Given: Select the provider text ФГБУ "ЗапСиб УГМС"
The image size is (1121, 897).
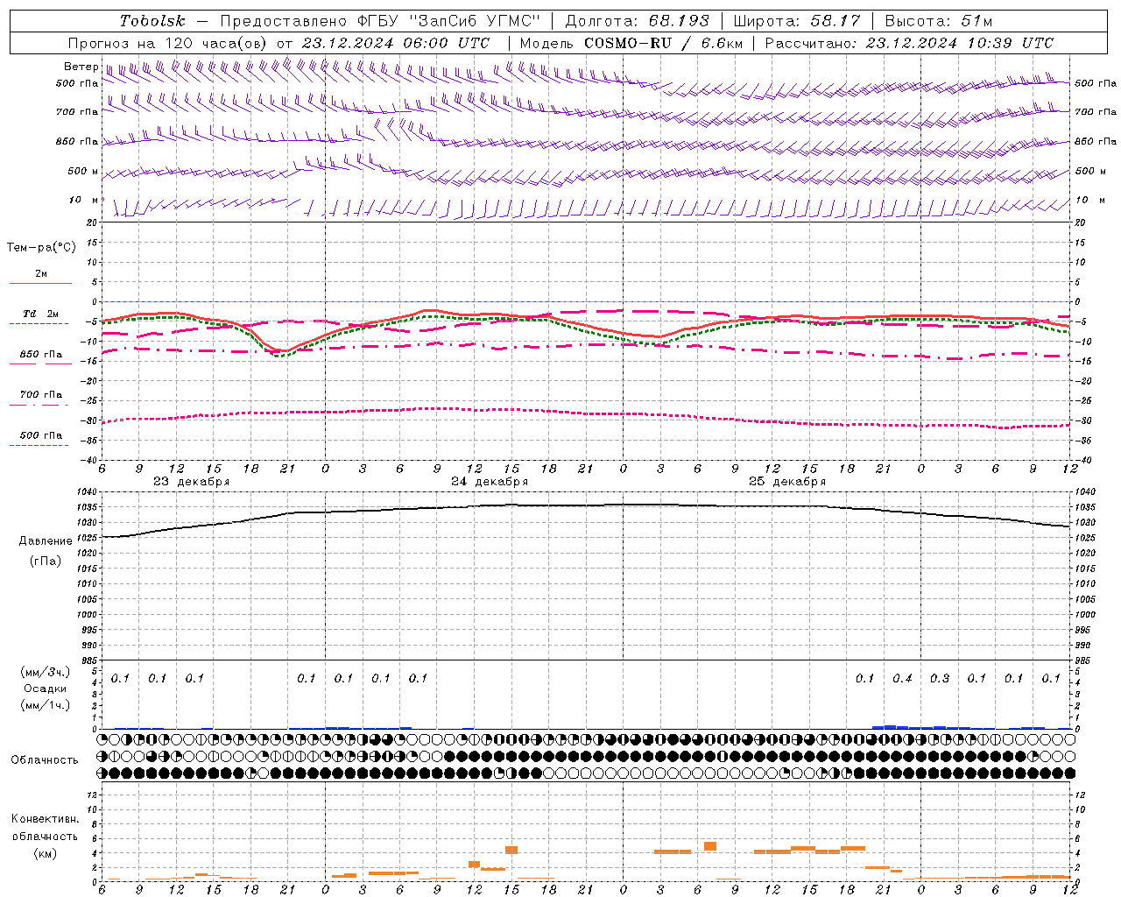Looking at the screenshot, I should tap(449, 21).
